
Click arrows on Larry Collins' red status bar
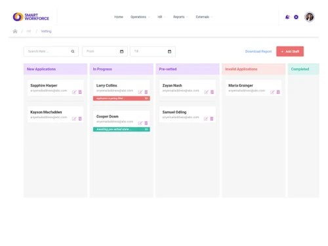click(x=146, y=98)
